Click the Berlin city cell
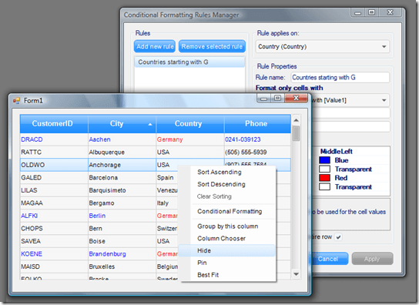This screenshot has width=419, height=305. [122, 216]
